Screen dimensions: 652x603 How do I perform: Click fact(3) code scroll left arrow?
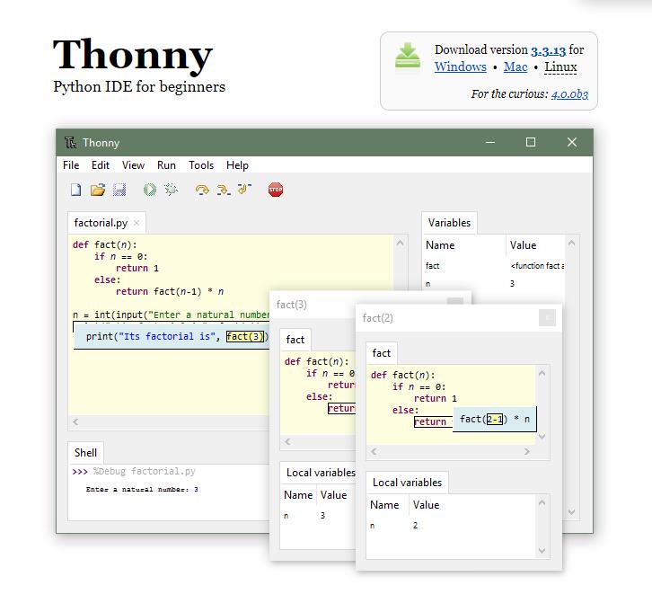(x=287, y=441)
